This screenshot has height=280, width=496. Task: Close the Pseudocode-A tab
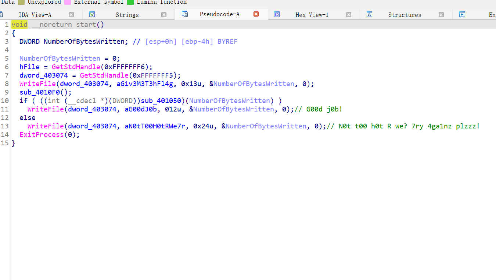pyautogui.click(x=256, y=14)
